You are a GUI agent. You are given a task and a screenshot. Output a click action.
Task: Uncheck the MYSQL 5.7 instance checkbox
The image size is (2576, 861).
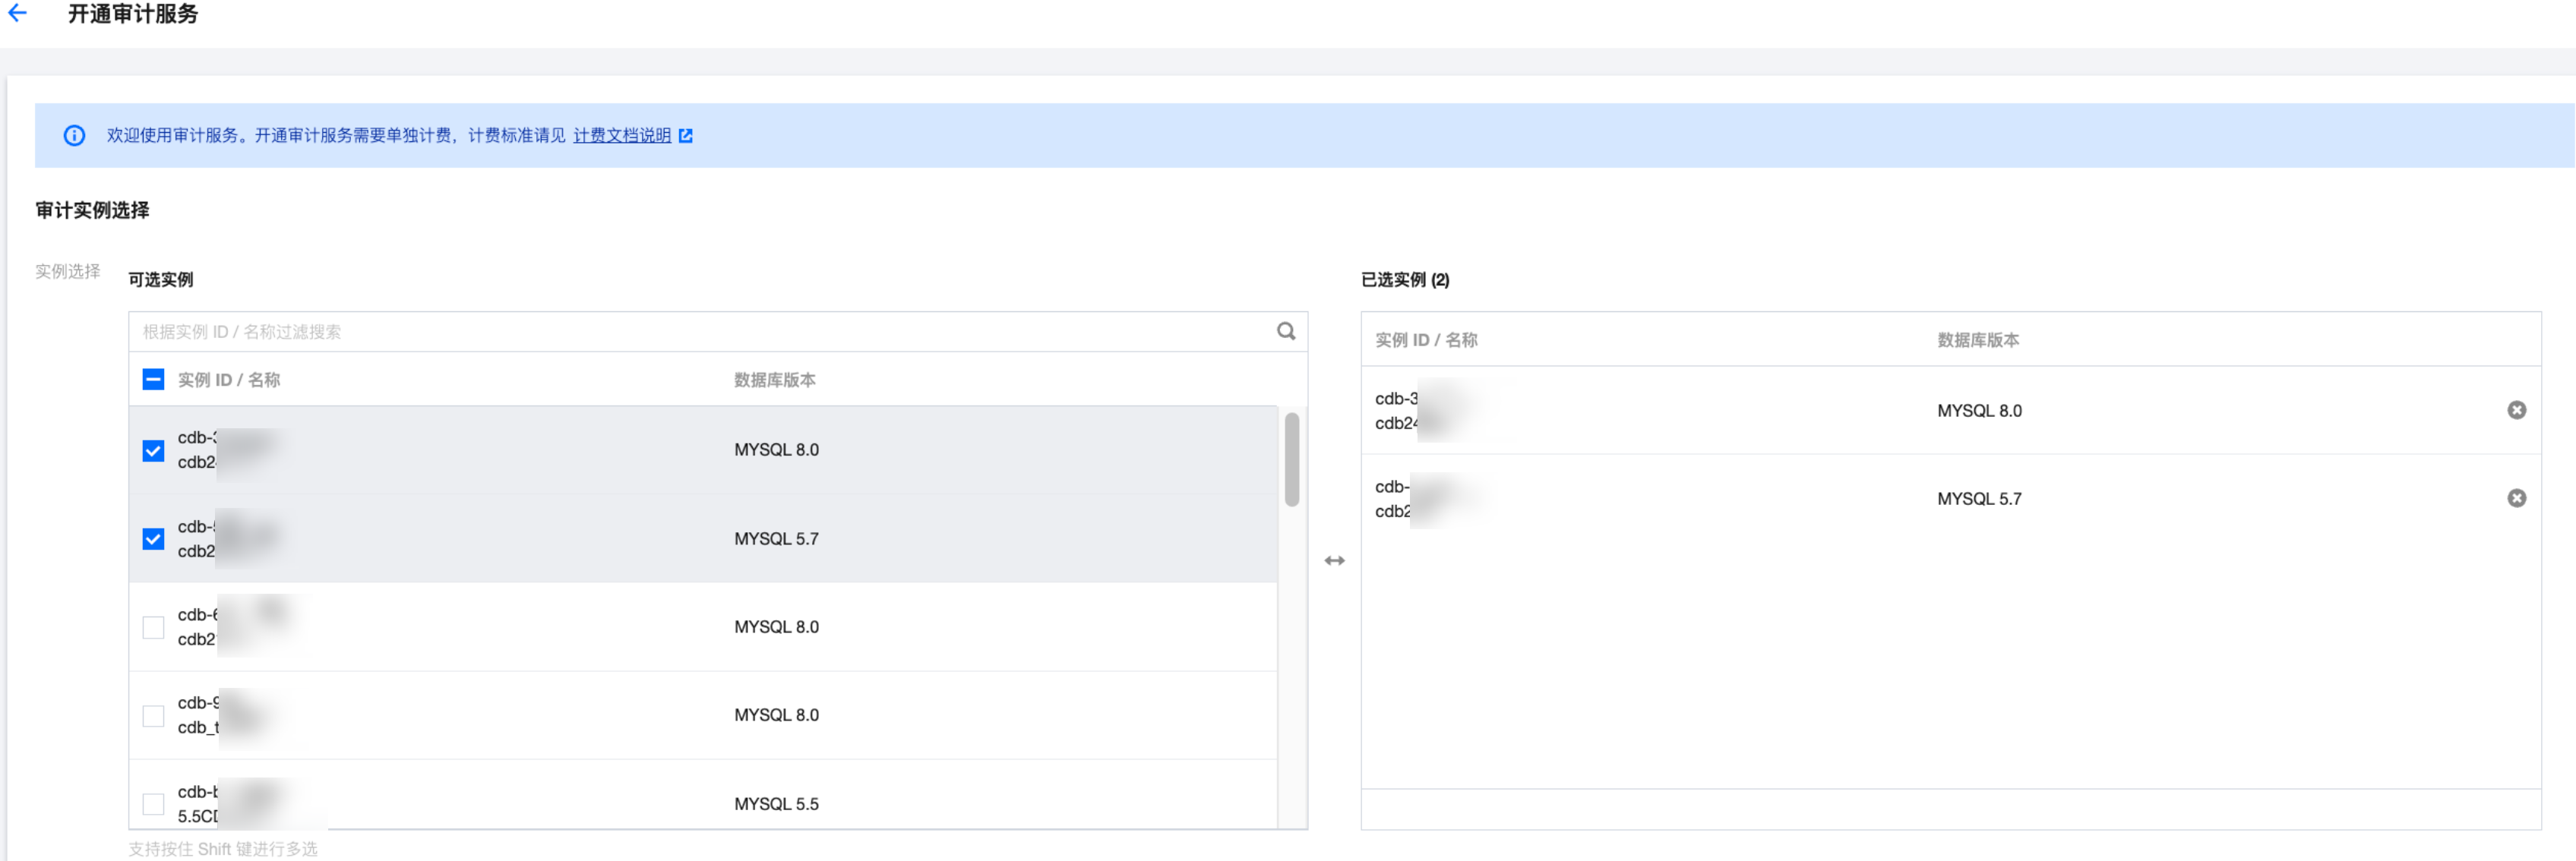click(x=153, y=539)
